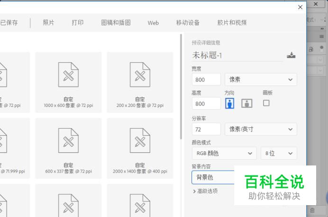Switch to 打印 tab
Screen dimensions: 328x217
[x=78, y=23]
